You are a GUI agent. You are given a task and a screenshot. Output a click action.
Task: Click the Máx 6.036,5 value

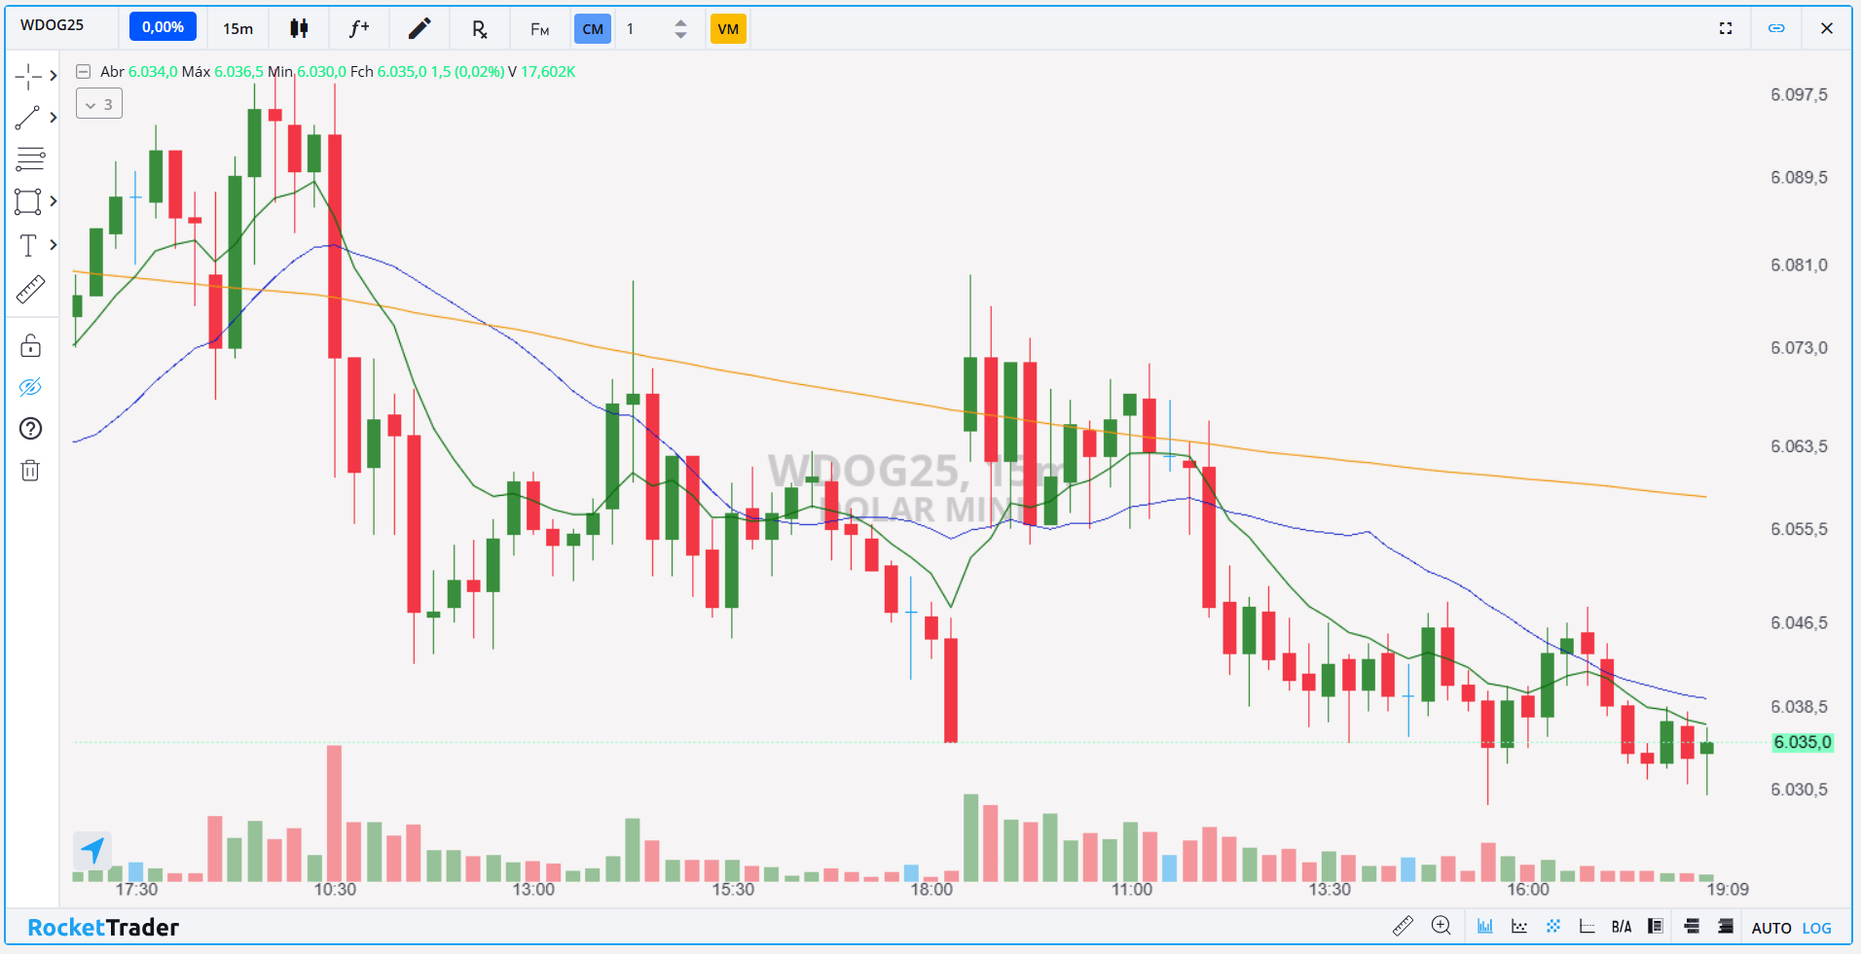point(223,72)
